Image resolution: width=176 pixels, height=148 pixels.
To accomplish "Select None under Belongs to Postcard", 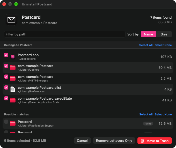I will click(163, 45).
